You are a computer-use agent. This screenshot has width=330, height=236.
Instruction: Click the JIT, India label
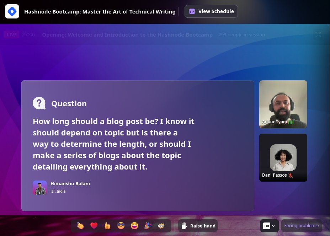point(58,192)
